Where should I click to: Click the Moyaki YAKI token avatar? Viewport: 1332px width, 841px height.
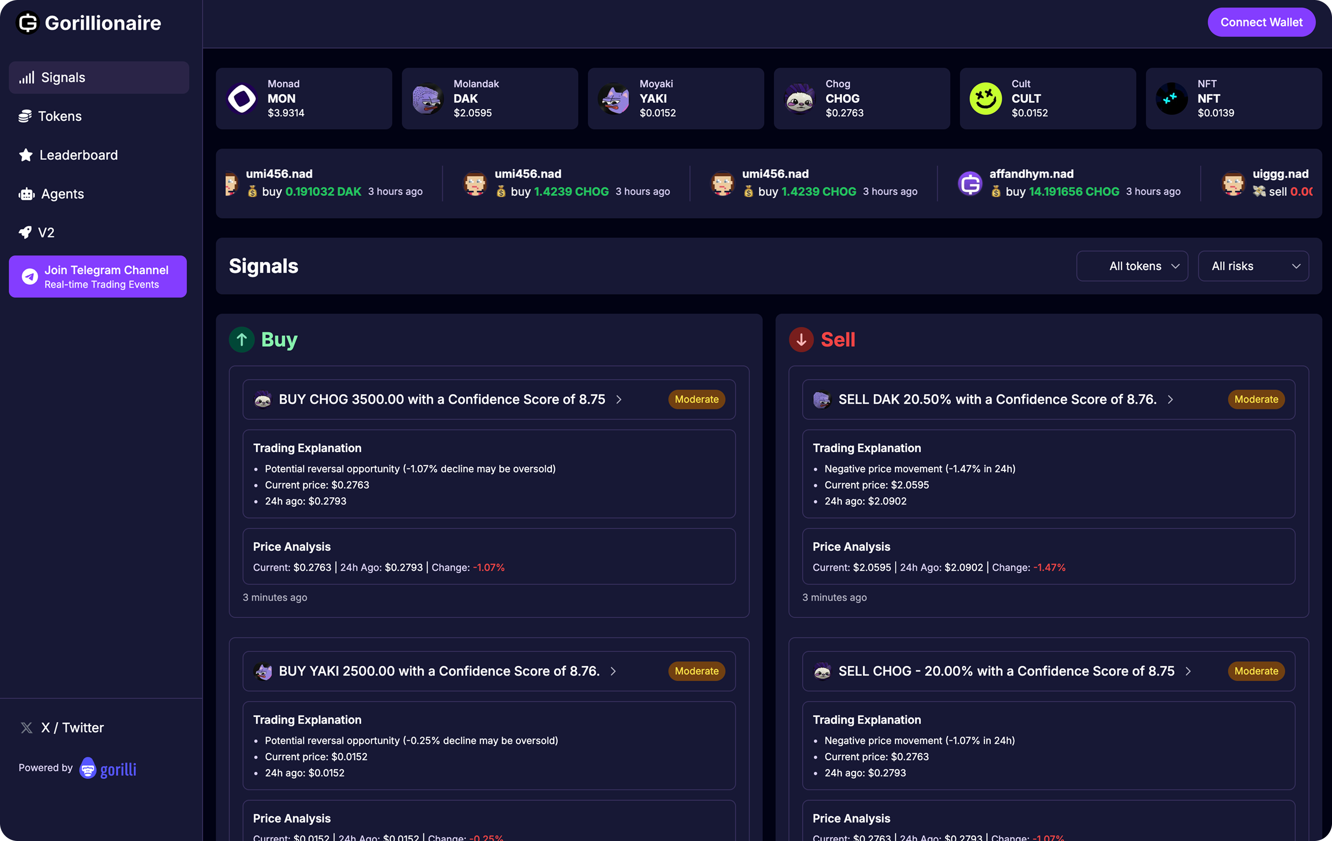click(614, 99)
